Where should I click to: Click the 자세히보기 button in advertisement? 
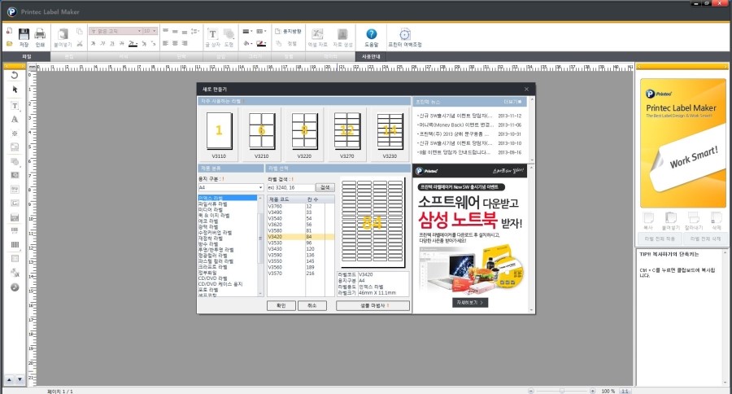469,302
